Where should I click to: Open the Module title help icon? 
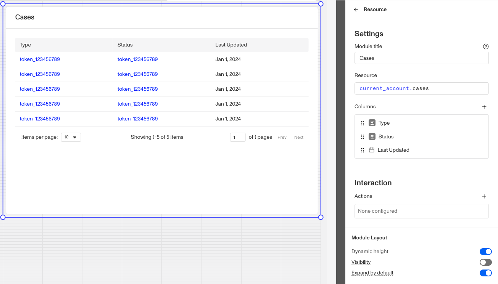tap(486, 47)
